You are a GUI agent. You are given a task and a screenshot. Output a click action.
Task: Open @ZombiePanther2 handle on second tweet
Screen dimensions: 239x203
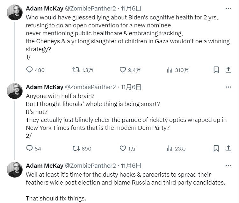click(x=91, y=87)
